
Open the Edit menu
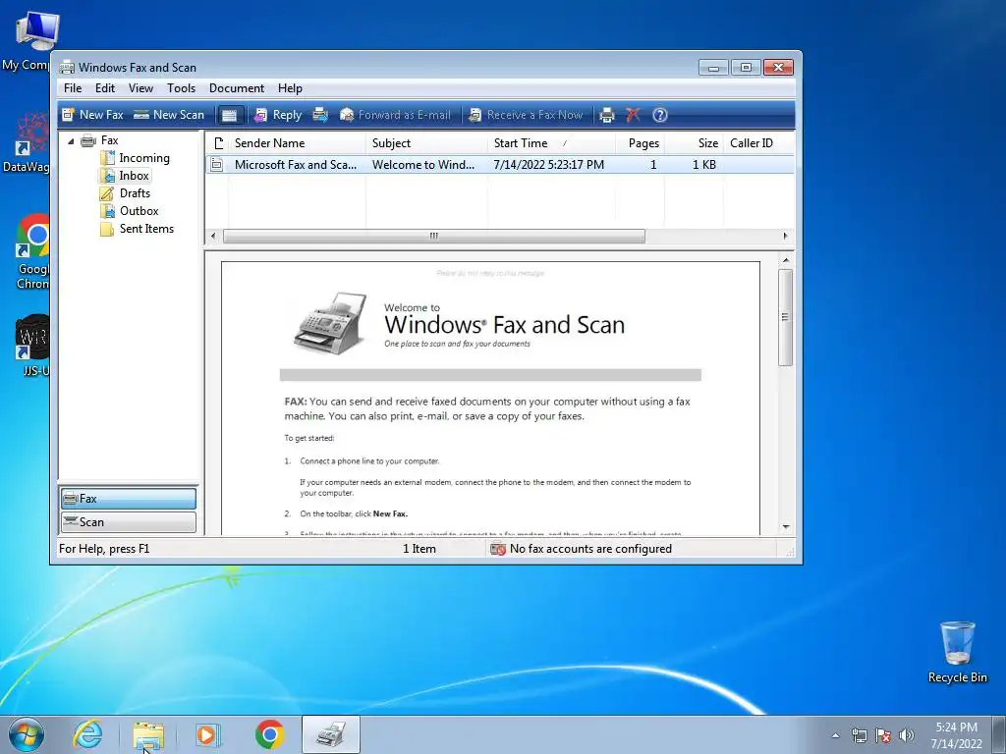coord(104,87)
